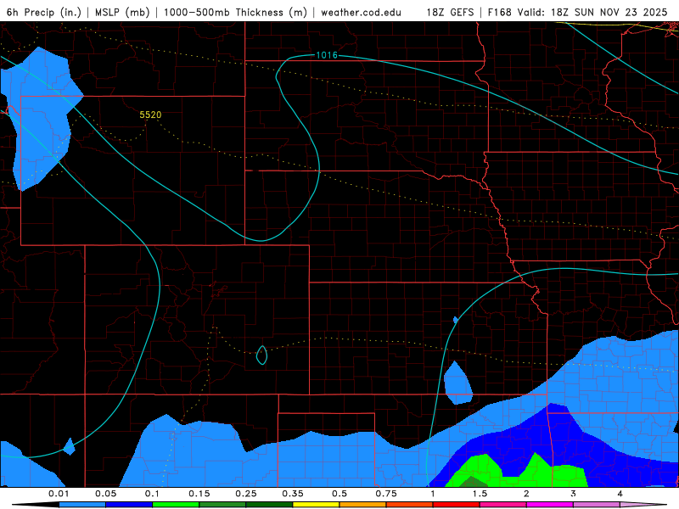Image resolution: width=679 pixels, height=509 pixels.
Task: Click the 0.35 legend value
Action: click(293, 494)
